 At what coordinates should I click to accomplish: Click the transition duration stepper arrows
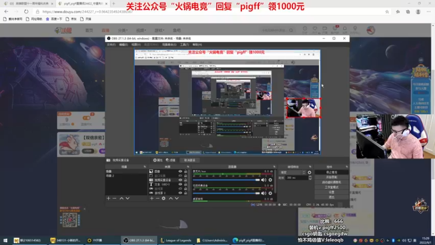(310, 178)
